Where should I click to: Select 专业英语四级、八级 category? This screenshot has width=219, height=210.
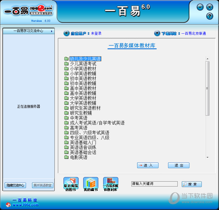(x=90, y=138)
